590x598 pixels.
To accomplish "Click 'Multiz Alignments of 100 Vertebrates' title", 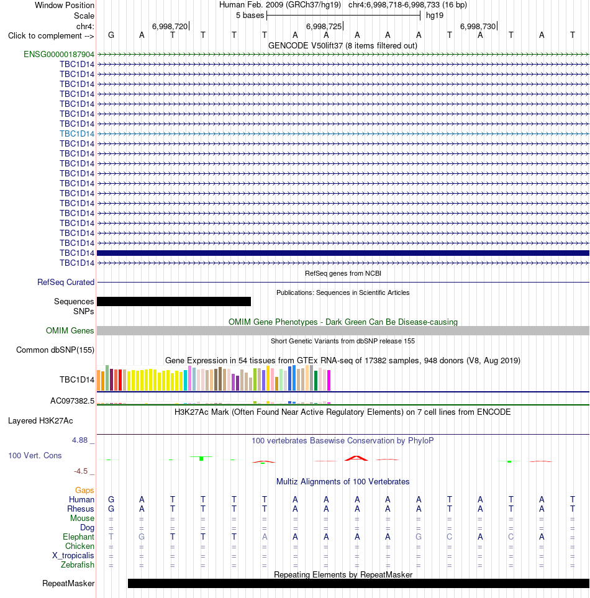I will [x=343, y=482].
